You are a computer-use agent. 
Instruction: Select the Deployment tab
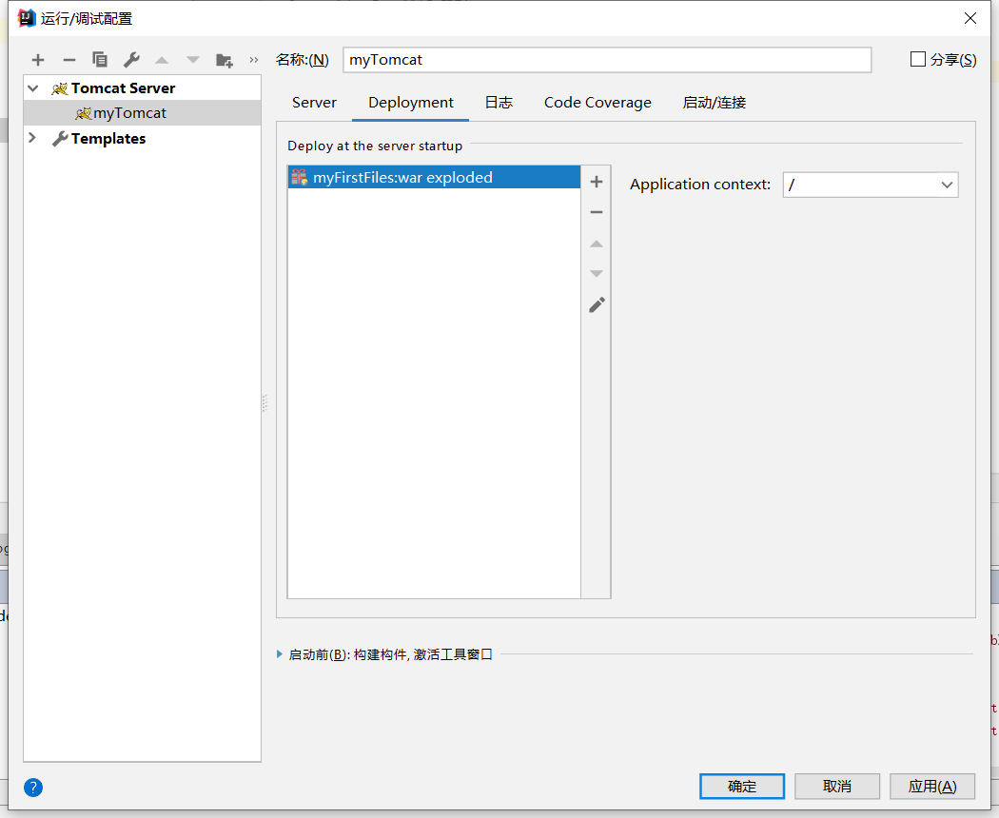pyautogui.click(x=410, y=103)
